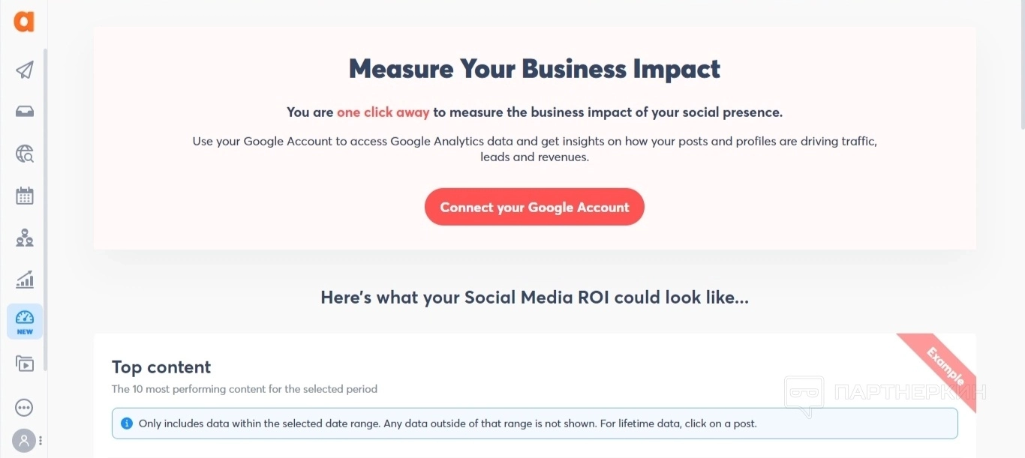Open the publishing paper plane icon

coord(25,70)
